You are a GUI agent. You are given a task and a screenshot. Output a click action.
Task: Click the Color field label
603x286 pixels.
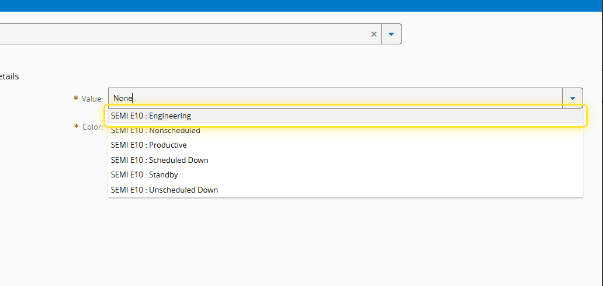92,127
